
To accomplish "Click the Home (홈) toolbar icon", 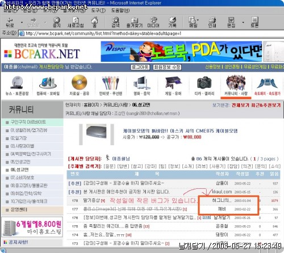I will point(94,22).
